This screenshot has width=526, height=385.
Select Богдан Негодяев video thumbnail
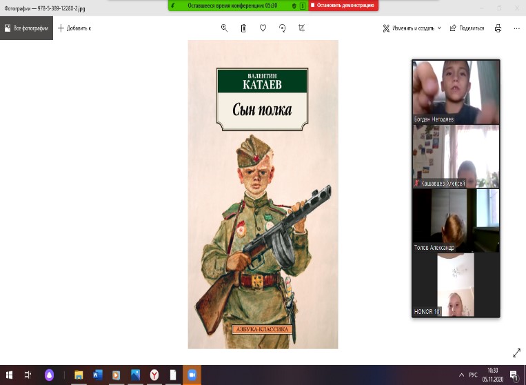point(456,92)
